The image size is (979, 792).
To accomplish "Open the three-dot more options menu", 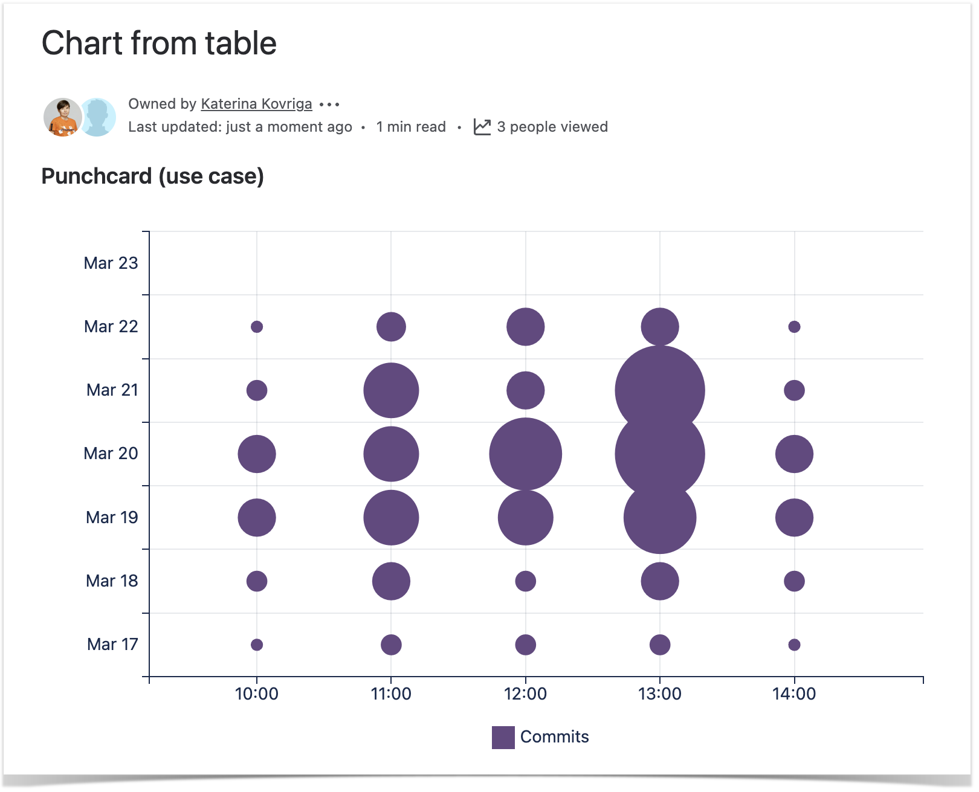I will pyautogui.click(x=329, y=105).
